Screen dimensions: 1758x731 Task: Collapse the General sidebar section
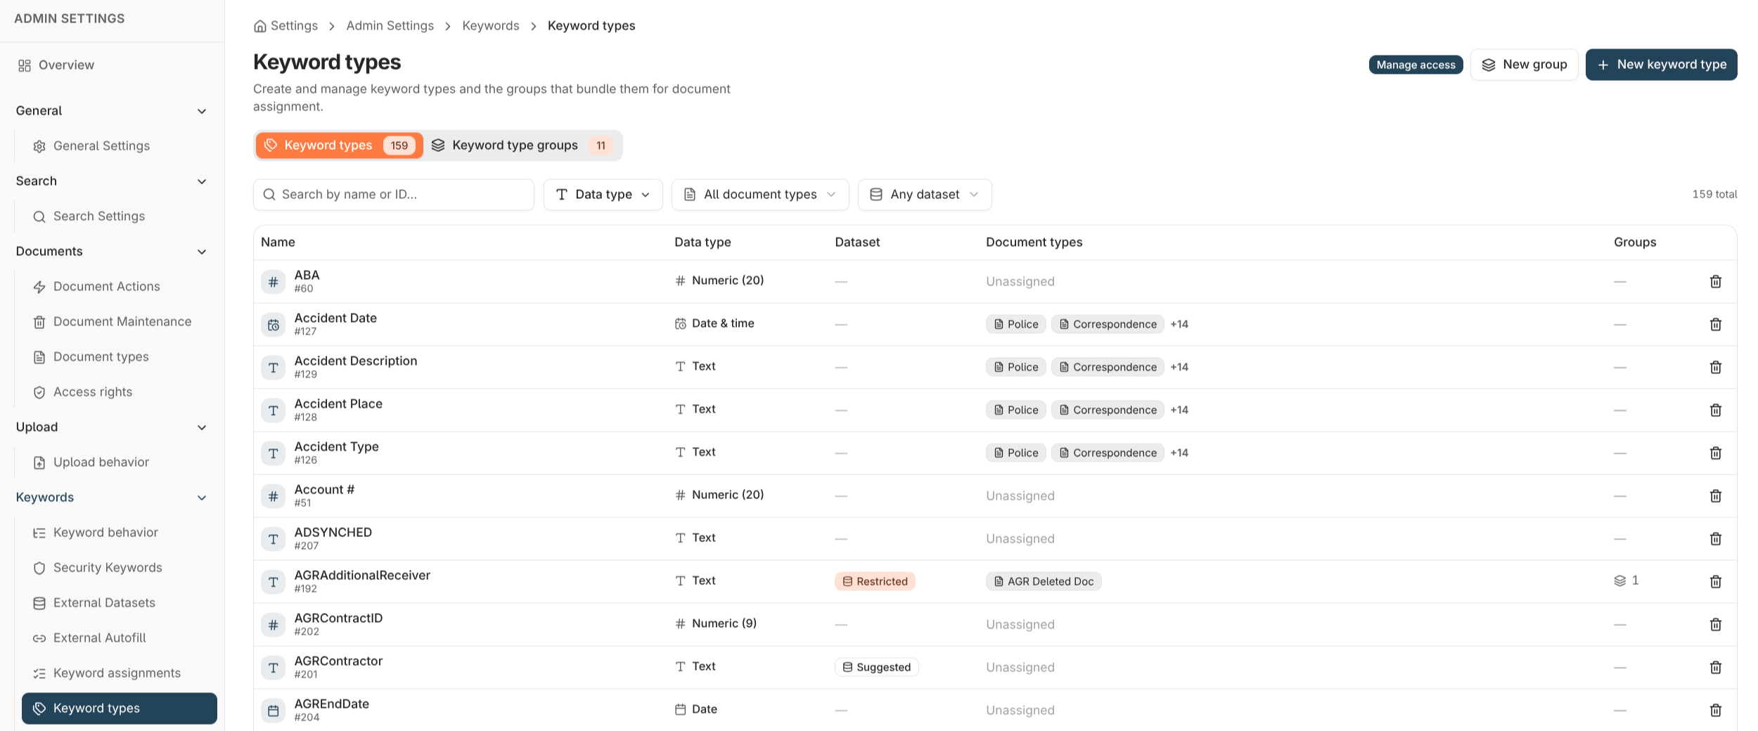point(202,111)
